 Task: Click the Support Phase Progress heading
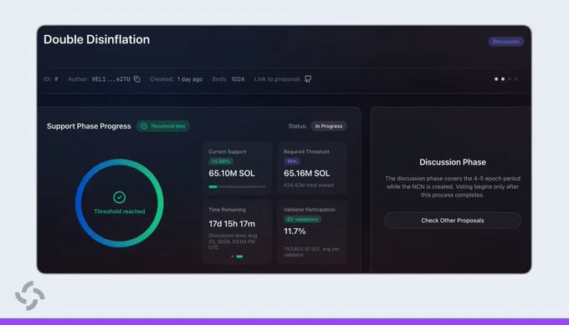pos(89,126)
